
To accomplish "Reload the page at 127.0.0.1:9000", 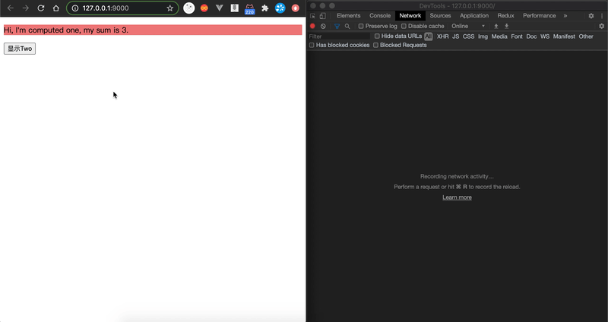I will [x=41, y=8].
